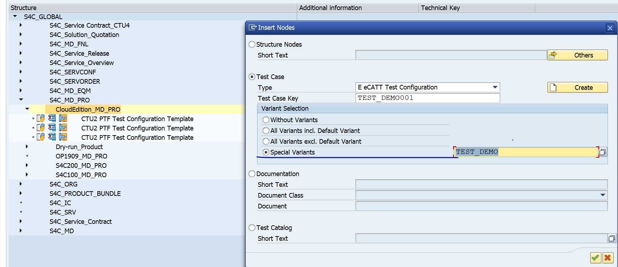The image size is (618, 267).
Task: Click execute icon in first CTU2 row
Action: 52,118
